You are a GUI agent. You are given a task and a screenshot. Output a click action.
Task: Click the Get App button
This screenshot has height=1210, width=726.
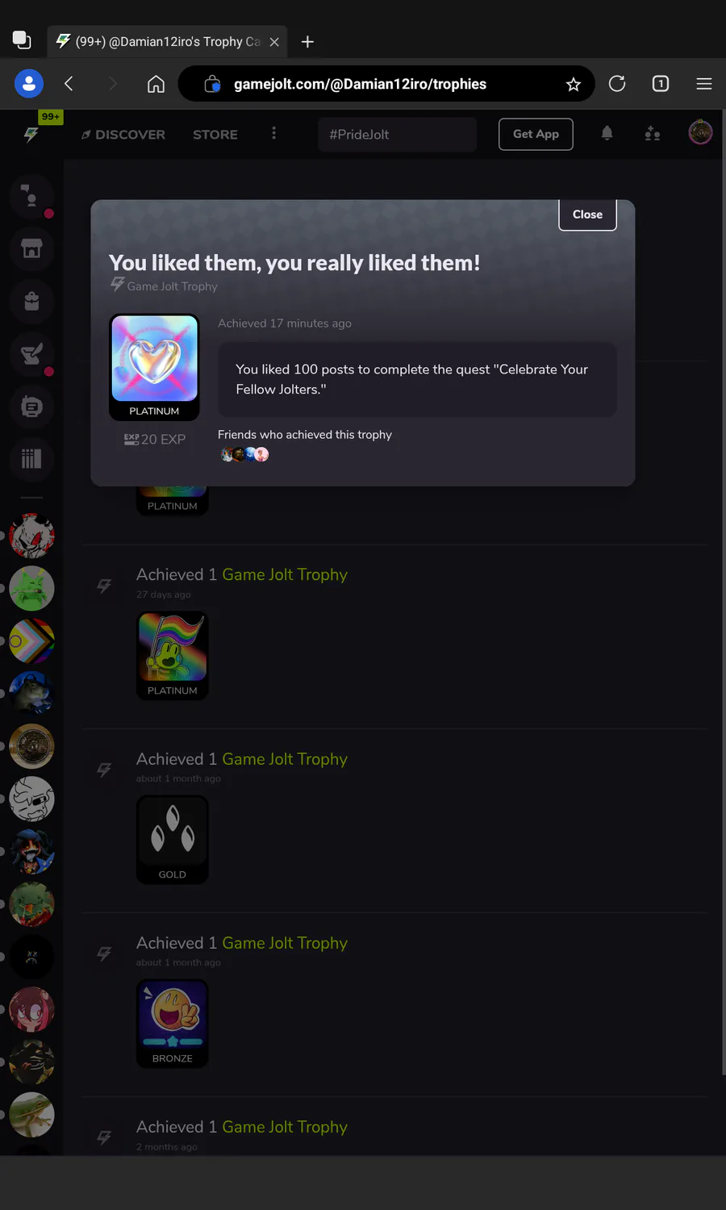tap(536, 134)
